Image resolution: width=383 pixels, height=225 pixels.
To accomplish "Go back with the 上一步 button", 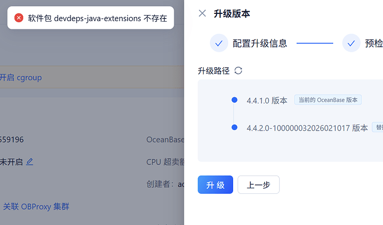I will coord(258,185).
